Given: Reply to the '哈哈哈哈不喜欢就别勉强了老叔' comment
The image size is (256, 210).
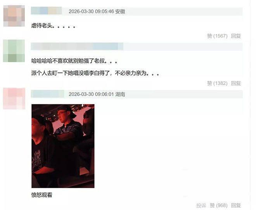Looking at the screenshot, I should pos(236,83).
